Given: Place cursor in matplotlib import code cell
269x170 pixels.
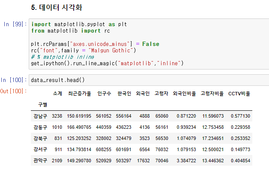Looking at the screenshot, I should (149, 44).
